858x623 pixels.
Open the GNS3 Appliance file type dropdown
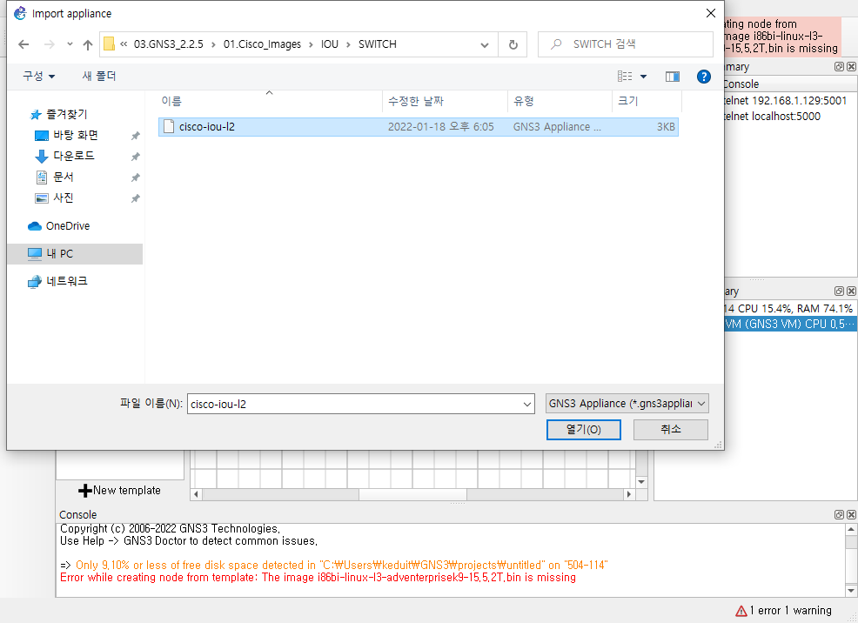[627, 404]
